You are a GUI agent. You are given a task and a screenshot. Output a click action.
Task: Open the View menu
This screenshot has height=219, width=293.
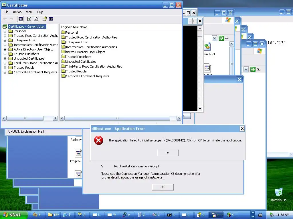click(x=29, y=12)
